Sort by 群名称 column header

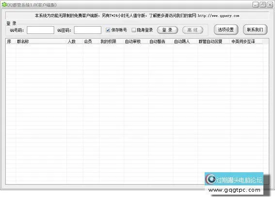[x=41, y=41]
